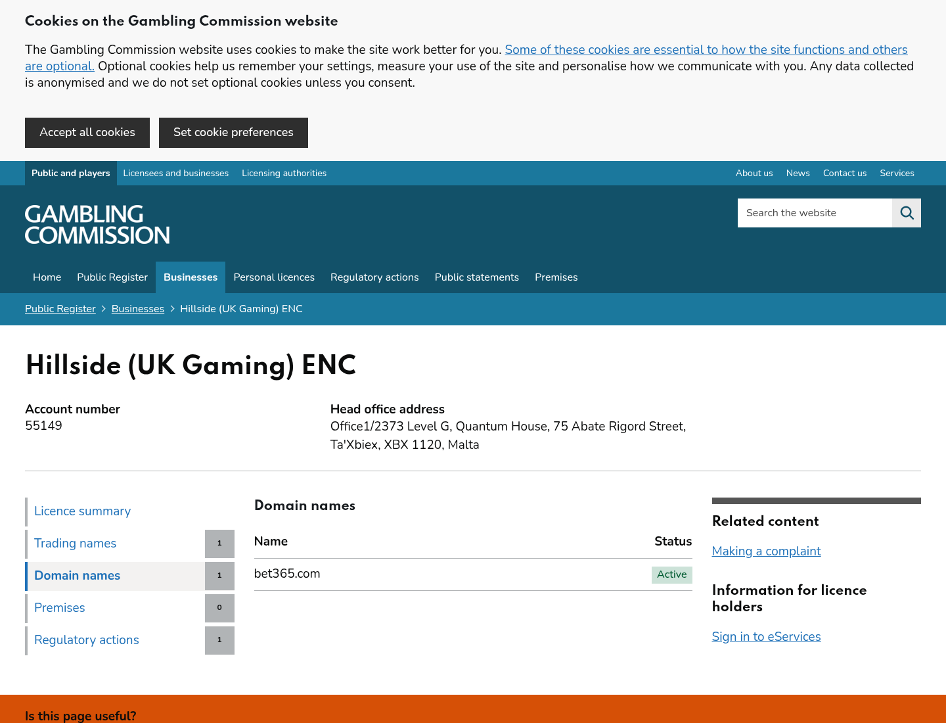Open Set cookie preferences
The height and width of the screenshot is (723, 946).
(x=233, y=133)
